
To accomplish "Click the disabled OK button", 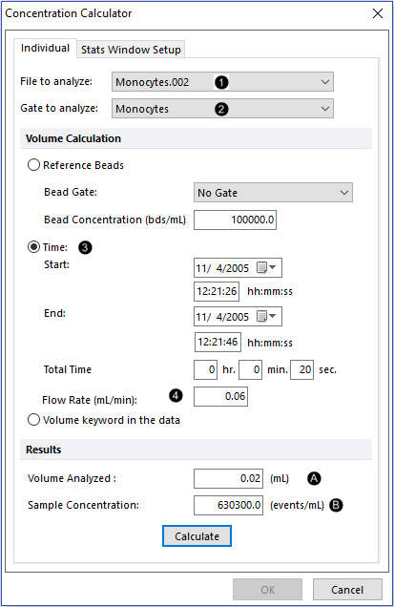I will pyautogui.click(x=267, y=590).
